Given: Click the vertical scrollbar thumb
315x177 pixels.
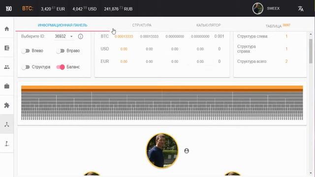Looking at the screenshot, I should [x=311, y=51].
